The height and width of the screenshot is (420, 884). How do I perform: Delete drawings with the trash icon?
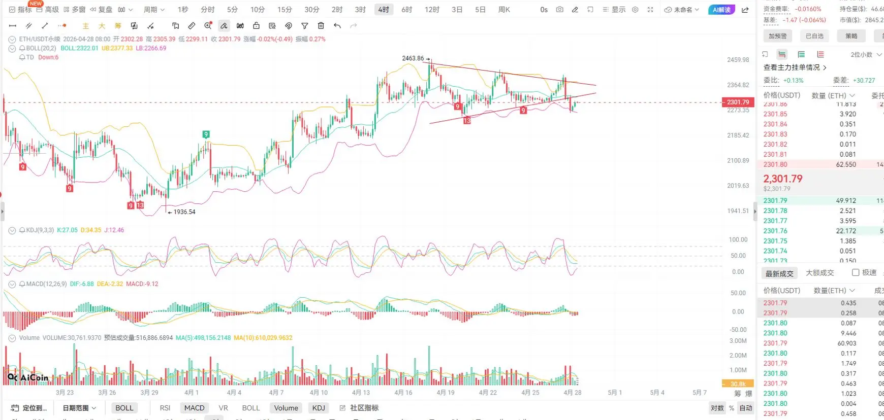321,26
